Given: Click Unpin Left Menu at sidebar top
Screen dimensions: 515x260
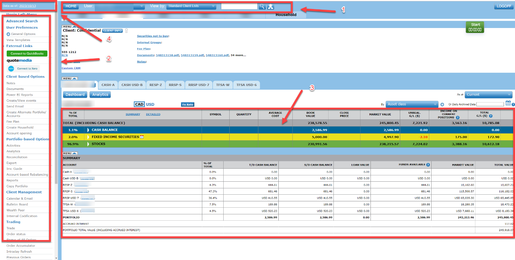Looking at the screenshot, I should (21, 14).
